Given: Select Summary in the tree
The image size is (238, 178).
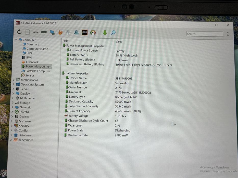Looking at the screenshot, I should pos(31,44).
